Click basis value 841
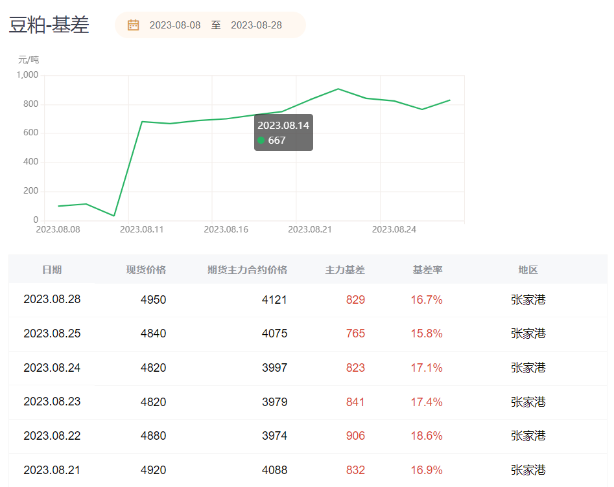Viewport: 614px width, 487px height. point(355,402)
